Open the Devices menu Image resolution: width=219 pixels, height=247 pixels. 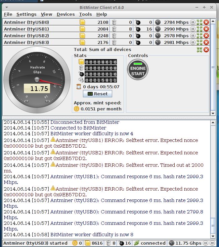coord(65,14)
